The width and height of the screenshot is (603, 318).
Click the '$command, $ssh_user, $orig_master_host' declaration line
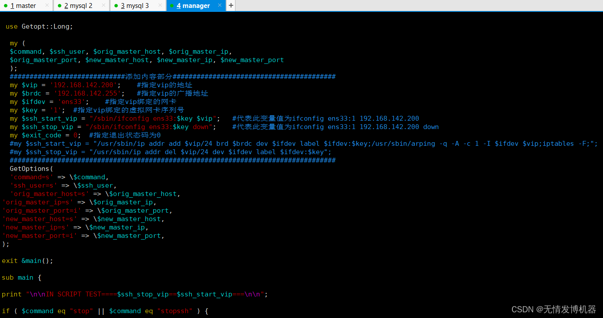tap(121, 52)
